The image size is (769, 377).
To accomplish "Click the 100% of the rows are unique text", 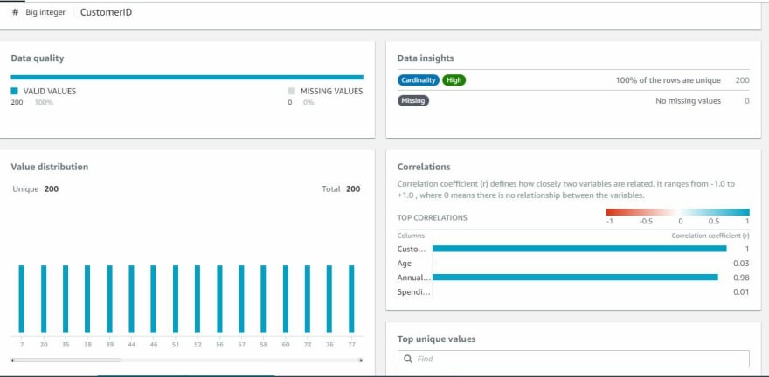I will point(668,80).
